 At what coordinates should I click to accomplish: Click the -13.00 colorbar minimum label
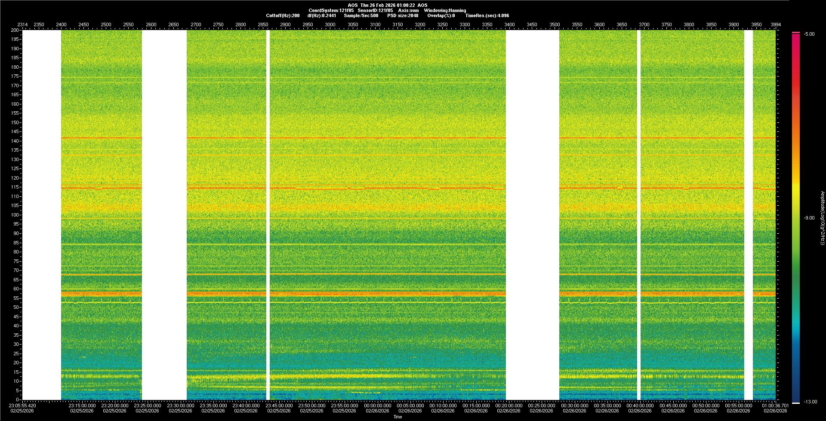pyautogui.click(x=810, y=402)
